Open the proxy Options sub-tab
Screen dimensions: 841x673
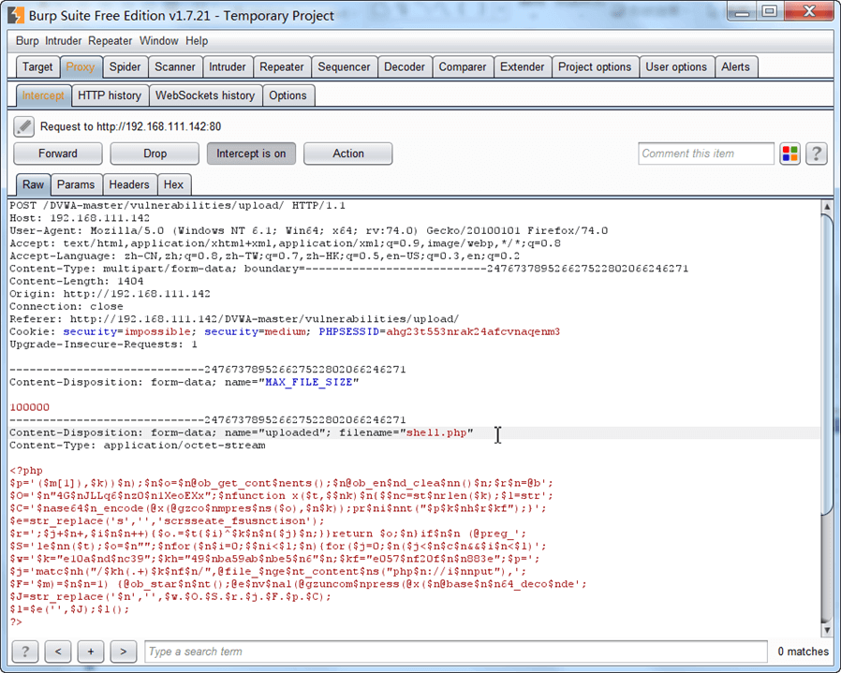(288, 95)
